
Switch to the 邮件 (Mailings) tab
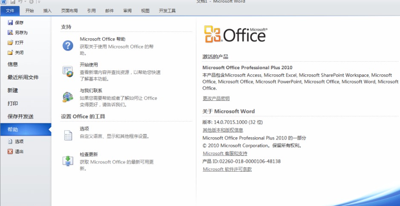109,11
